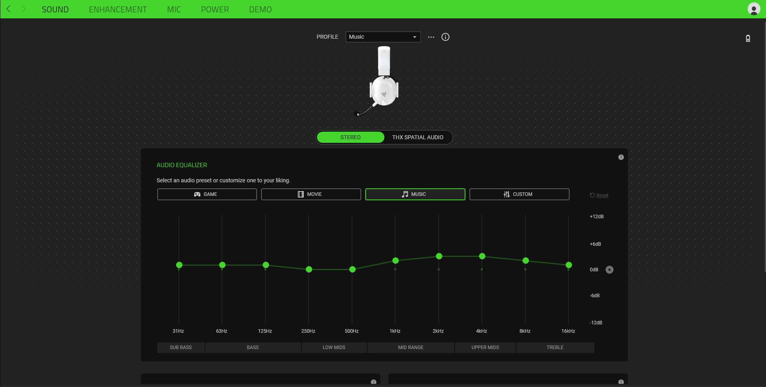The width and height of the screenshot is (766, 387).
Task: Keep Stereo mode enabled
Action: click(x=350, y=137)
